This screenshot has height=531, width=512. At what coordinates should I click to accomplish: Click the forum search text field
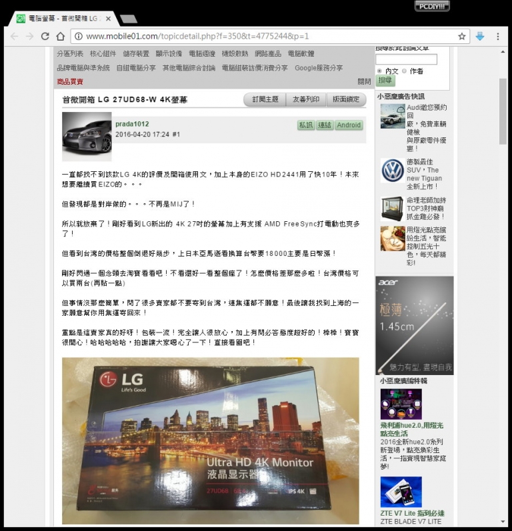(x=406, y=59)
